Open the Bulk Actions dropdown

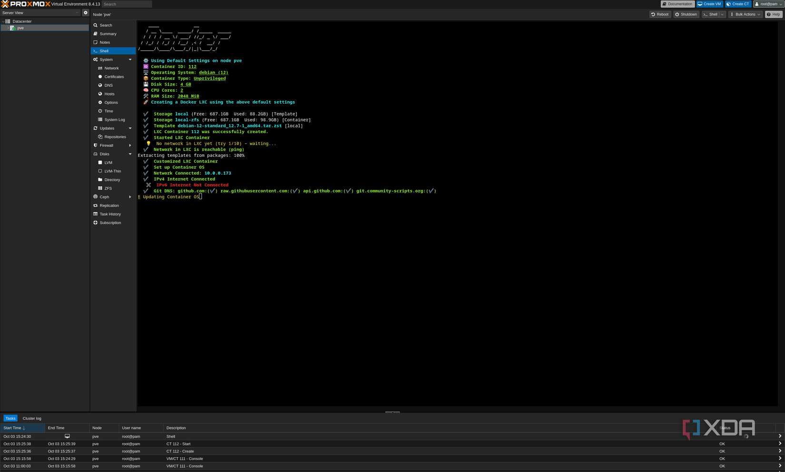point(745,14)
